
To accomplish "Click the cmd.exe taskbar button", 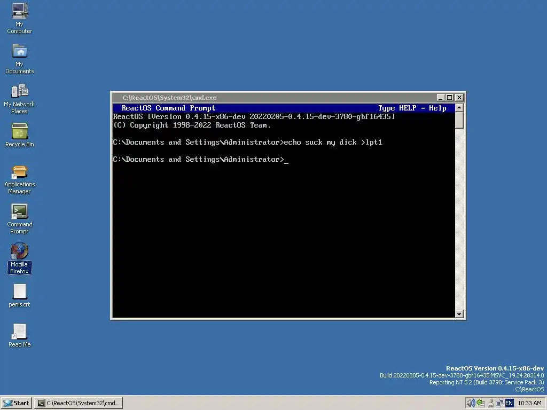I will tap(79, 403).
